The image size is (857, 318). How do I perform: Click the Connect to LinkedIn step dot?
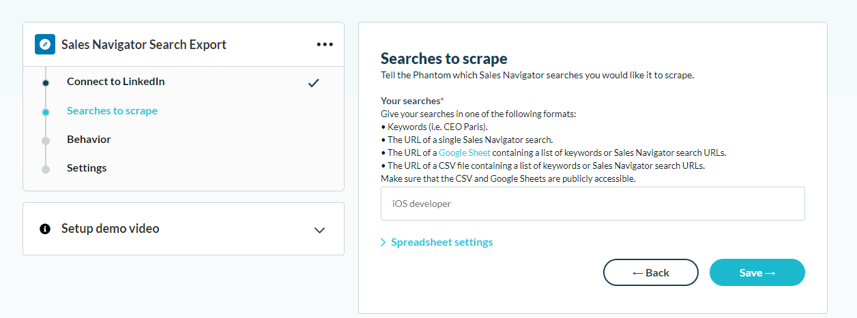(46, 83)
